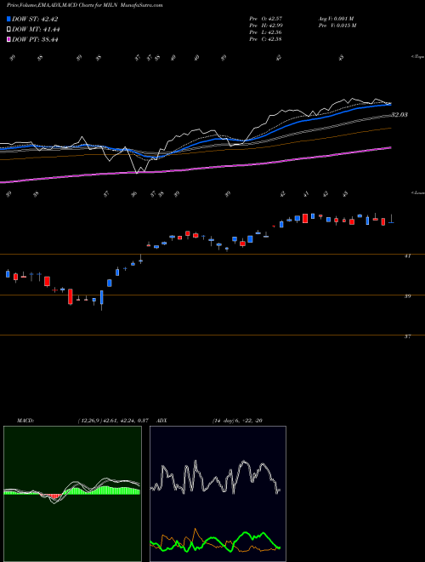Open the MunafaSutra.com link in the title
Image resolution: width=425 pixels, height=562 pixels.
click(x=142, y=5)
